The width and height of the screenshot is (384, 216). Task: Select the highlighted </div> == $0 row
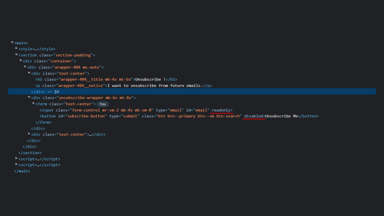click(x=192, y=92)
